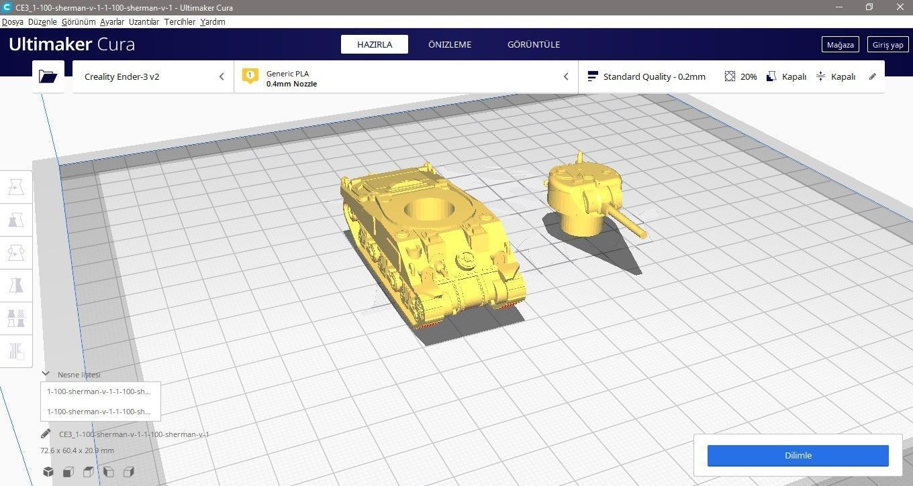Click the Cura app icon in title bar
Viewport: 913px width, 486px height.
pyautogui.click(x=7, y=7)
